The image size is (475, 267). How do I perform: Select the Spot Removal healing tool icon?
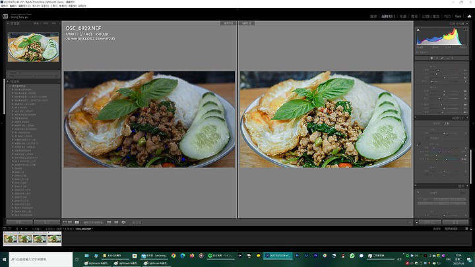(x=442, y=58)
